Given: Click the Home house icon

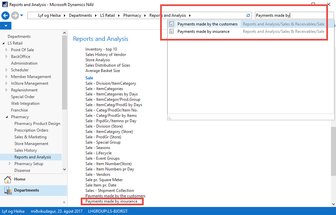Looking at the screenshot, I should click(x=8, y=179).
